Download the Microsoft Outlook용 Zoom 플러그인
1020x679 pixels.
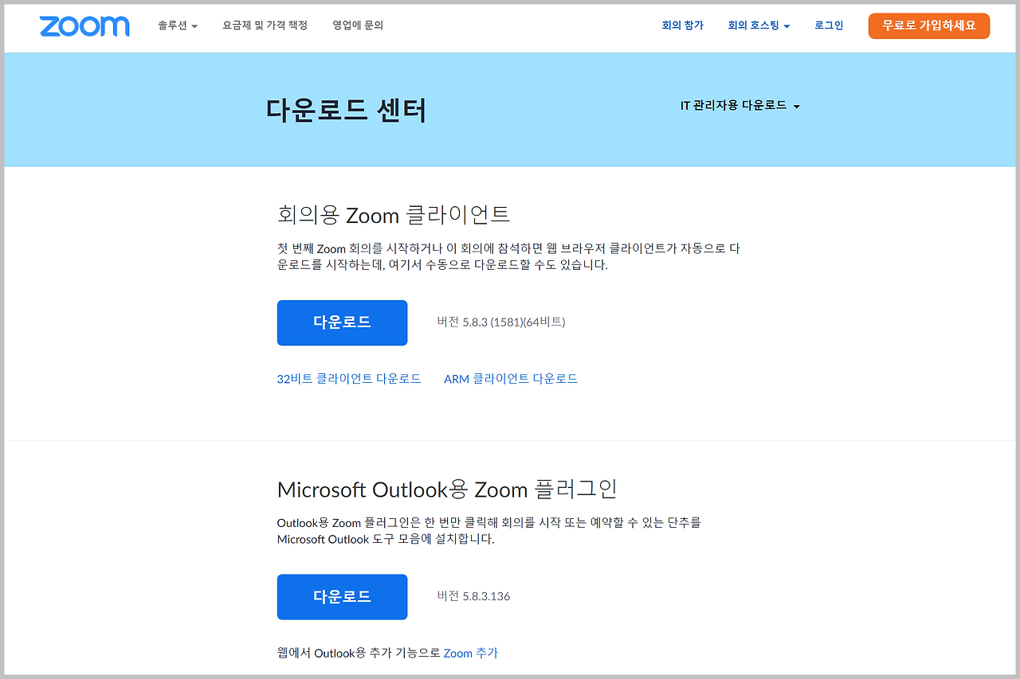(x=342, y=596)
